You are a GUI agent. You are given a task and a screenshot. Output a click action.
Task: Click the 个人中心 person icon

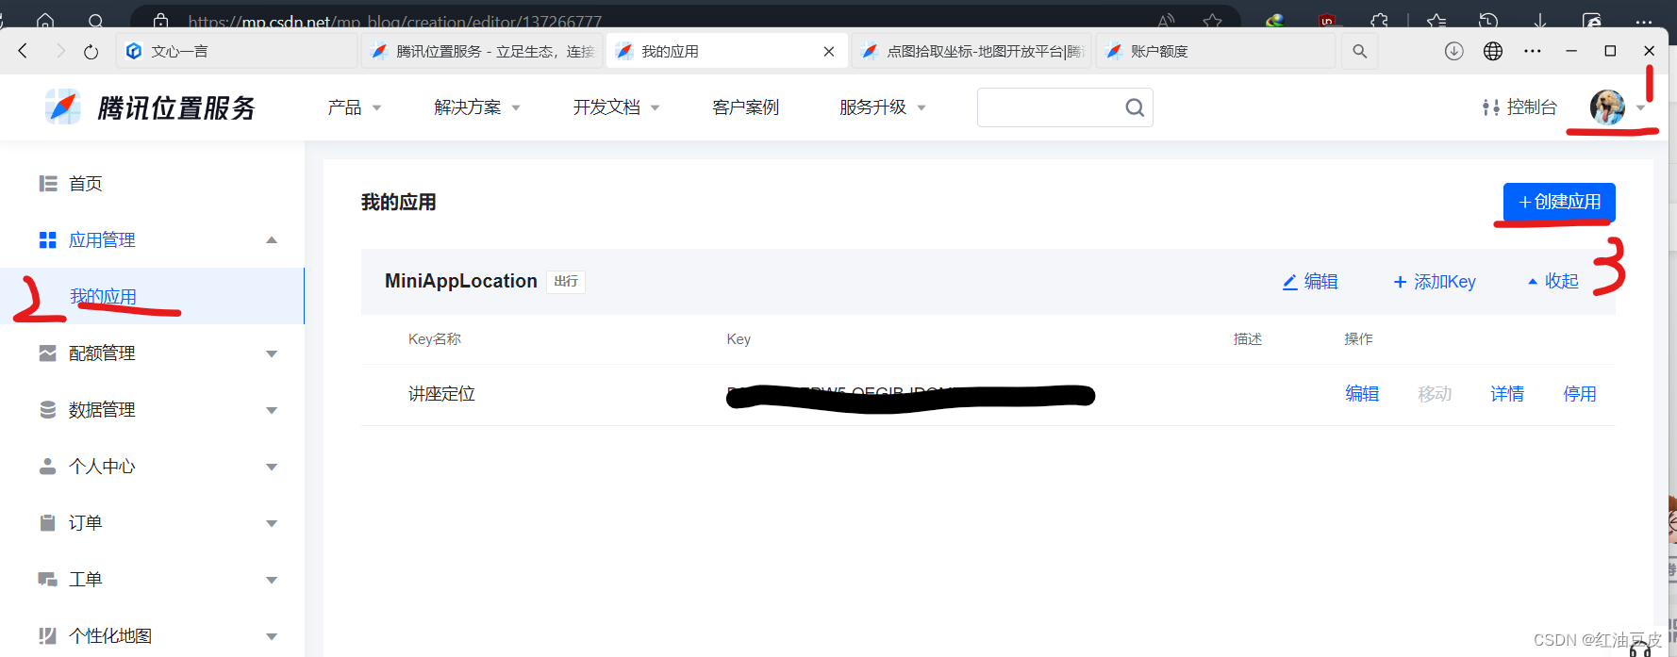click(48, 467)
